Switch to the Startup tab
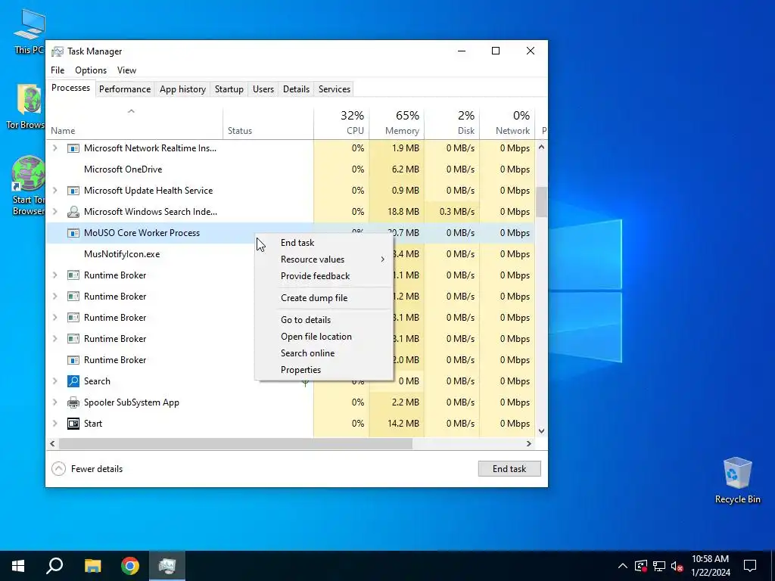 click(x=229, y=89)
